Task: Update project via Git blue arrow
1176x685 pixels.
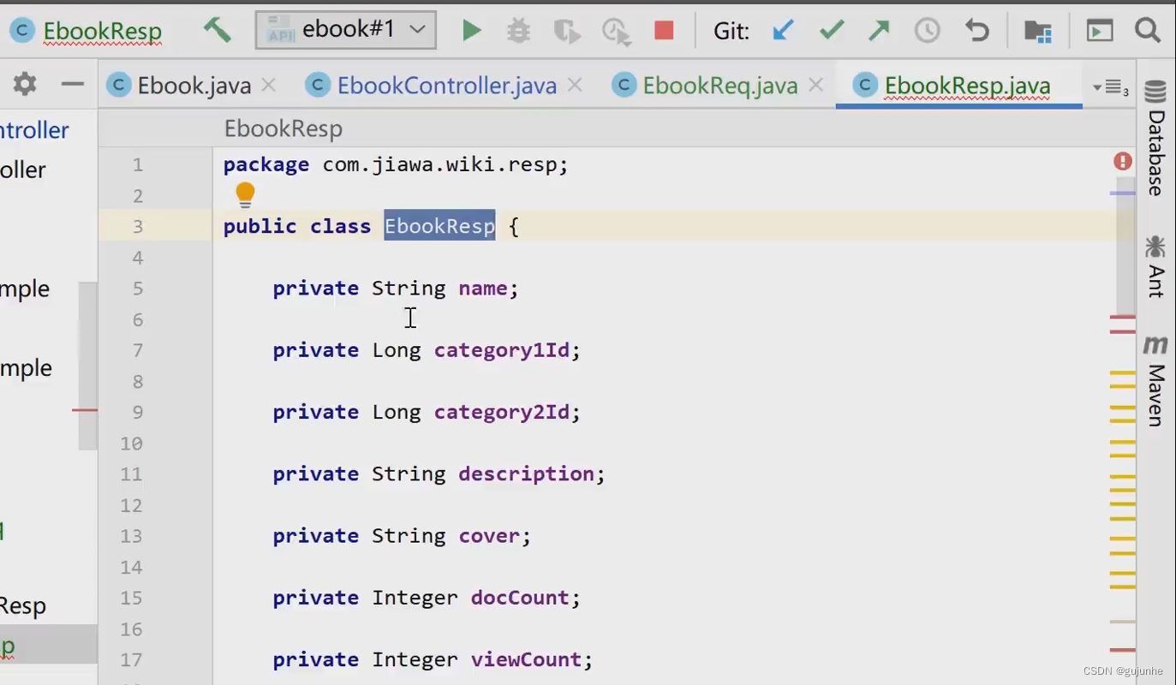Action: coord(783,31)
